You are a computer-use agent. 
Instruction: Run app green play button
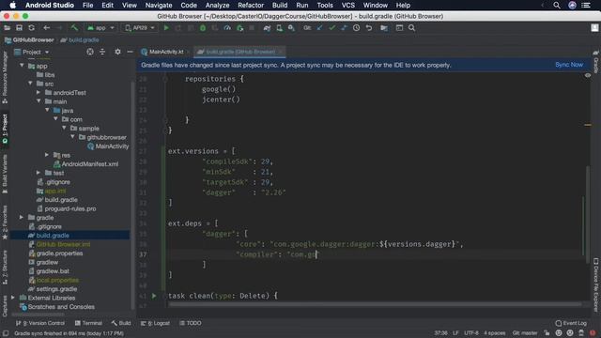tap(166, 28)
